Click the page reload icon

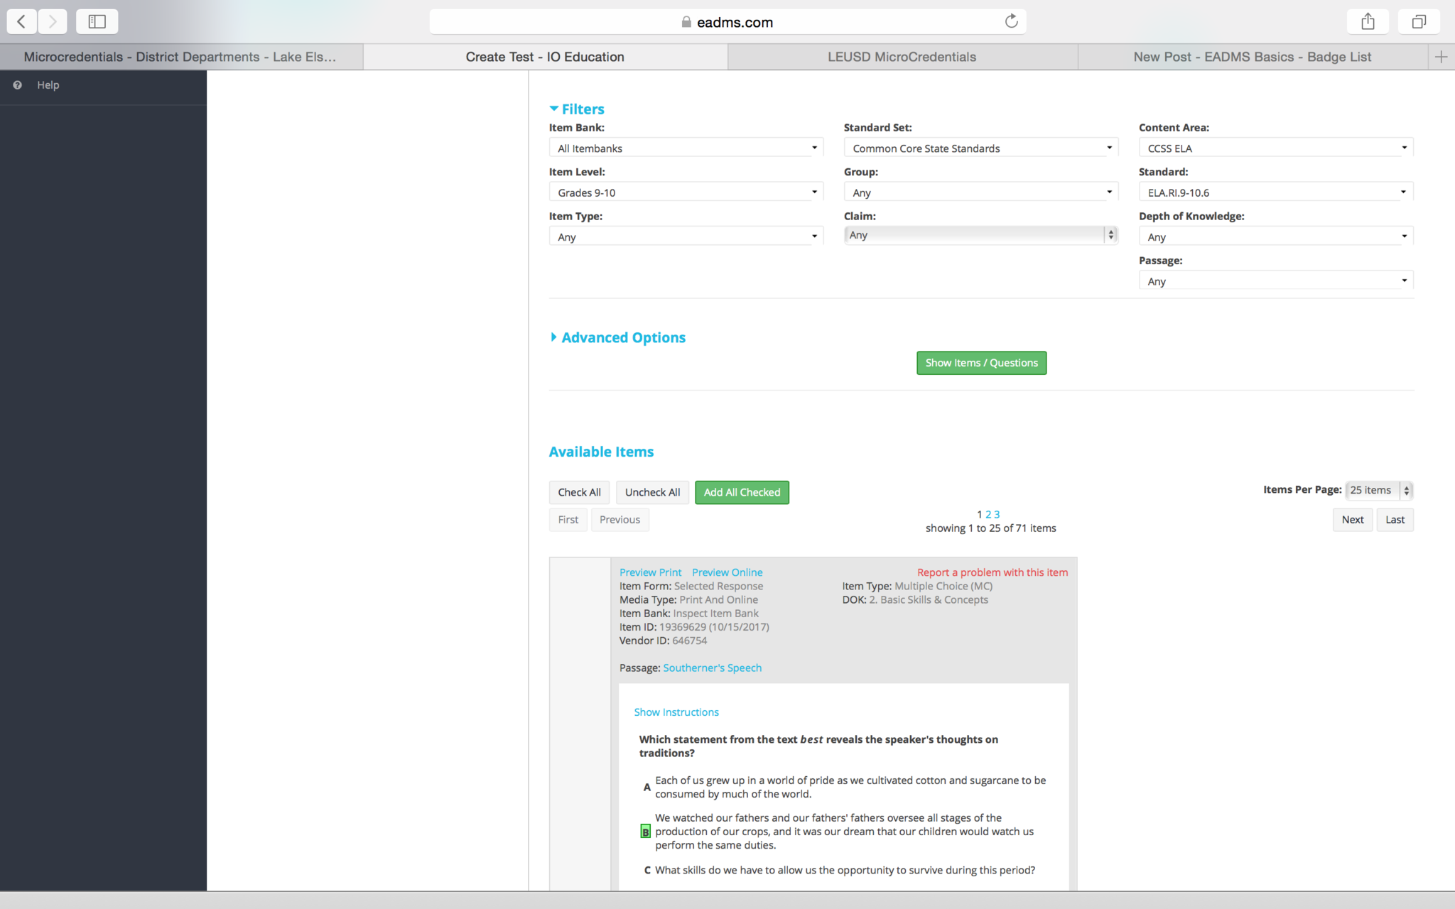(x=1011, y=21)
